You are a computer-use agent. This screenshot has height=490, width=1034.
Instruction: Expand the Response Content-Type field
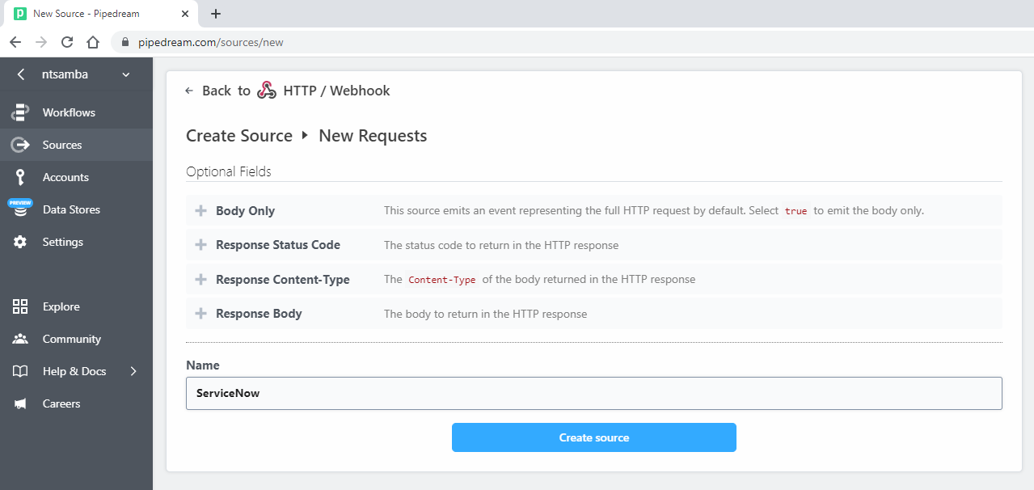[x=200, y=279]
